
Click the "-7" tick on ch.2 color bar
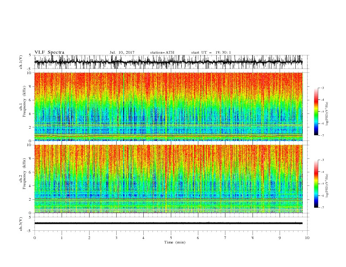click(322, 207)
